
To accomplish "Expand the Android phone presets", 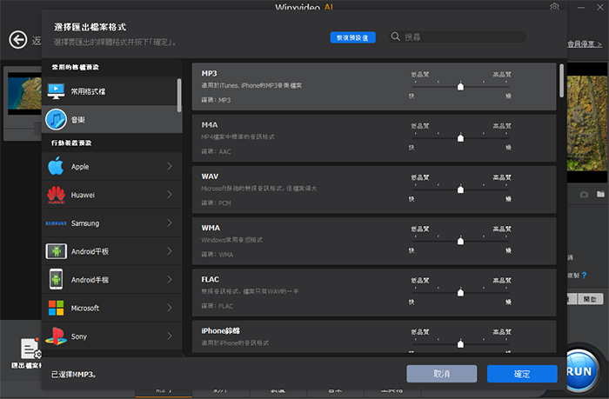I will pos(170,279).
